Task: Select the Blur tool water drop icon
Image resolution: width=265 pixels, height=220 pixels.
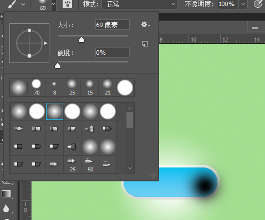Action: [6, 208]
